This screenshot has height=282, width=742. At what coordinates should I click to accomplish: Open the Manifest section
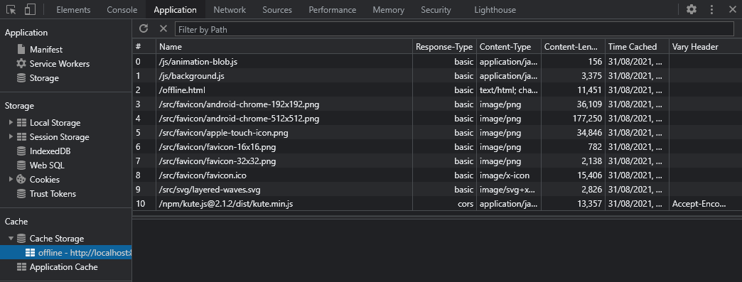click(46, 50)
